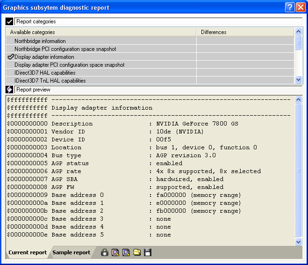The image size is (308, 265).
Task: Uncheck Display adapter information category
Action: [11, 57]
